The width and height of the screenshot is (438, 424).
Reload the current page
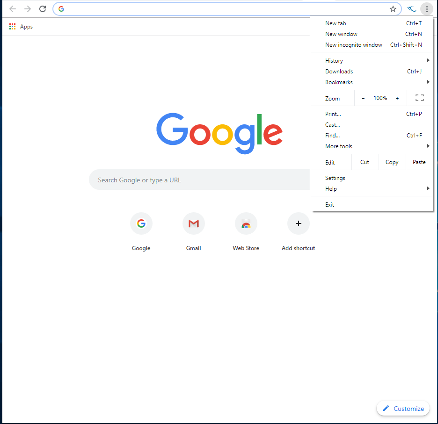coord(43,9)
